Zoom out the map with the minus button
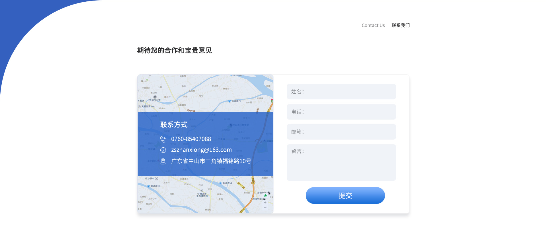 point(265,208)
